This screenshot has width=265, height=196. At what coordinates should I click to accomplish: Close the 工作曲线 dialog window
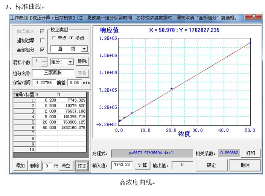pos(253,17)
